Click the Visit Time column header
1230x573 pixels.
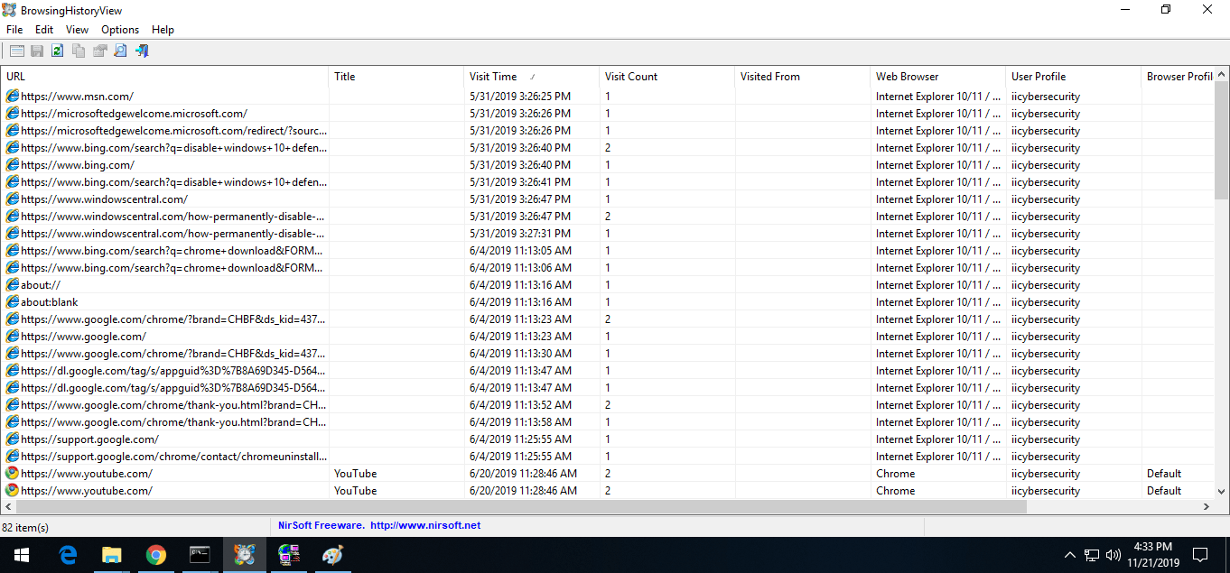(x=532, y=77)
